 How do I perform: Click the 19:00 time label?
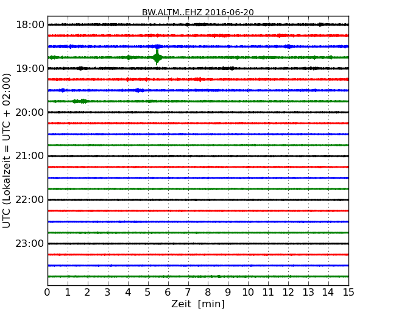coord(30,68)
